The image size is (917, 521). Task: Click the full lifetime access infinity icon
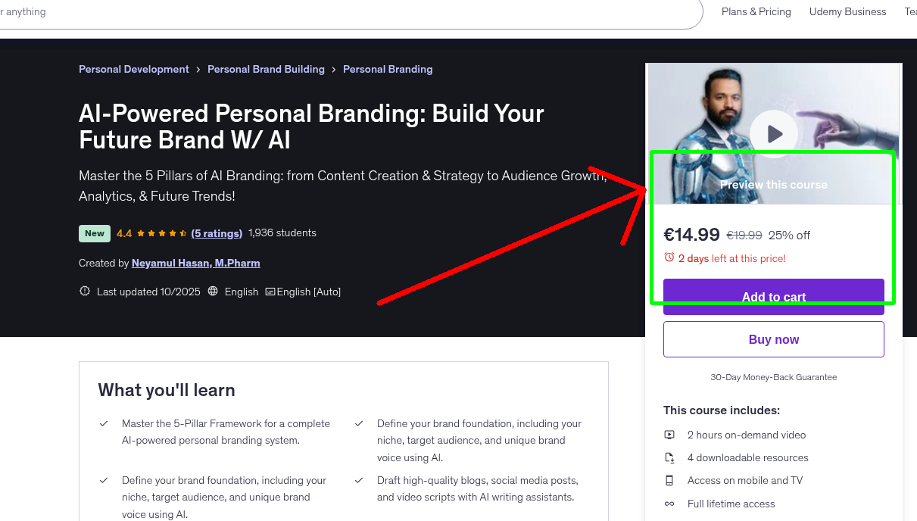coord(669,504)
